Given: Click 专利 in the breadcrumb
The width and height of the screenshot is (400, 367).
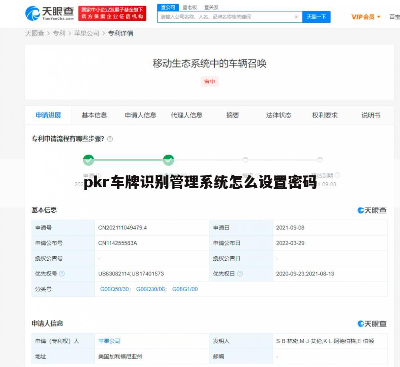Looking at the screenshot, I should [x=59, y=34].
